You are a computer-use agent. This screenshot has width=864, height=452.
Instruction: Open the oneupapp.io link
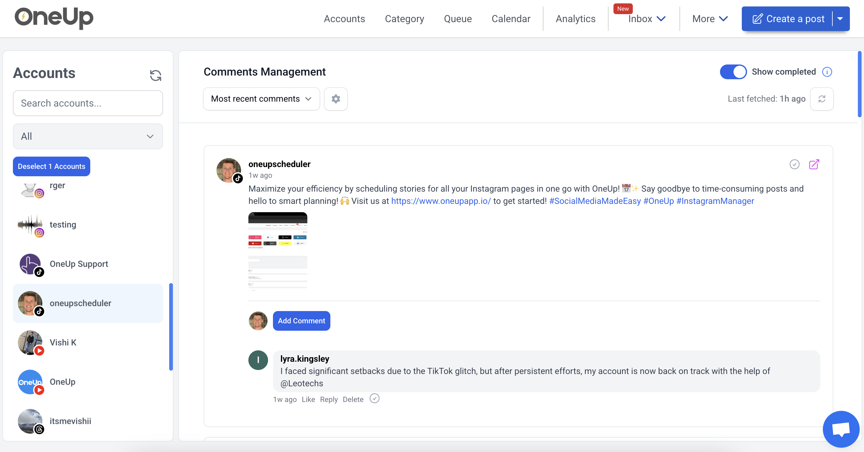[x=441, y=201]
